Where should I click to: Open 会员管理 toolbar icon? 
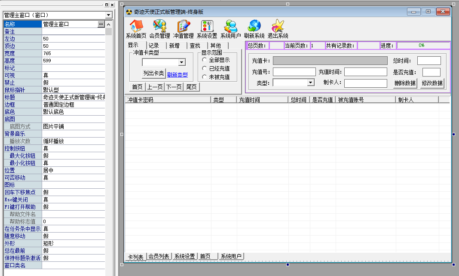click(x=159, y=26)
